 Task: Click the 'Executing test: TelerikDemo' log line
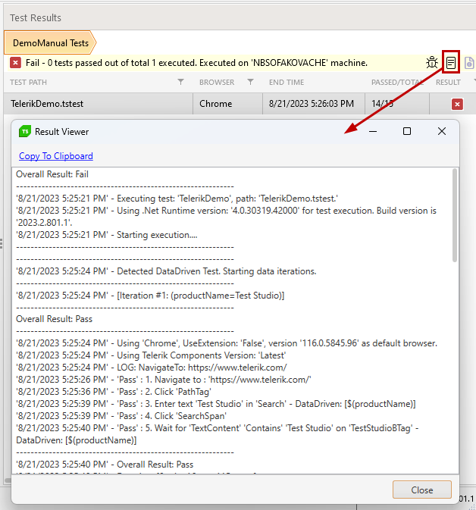pos(177,199)
